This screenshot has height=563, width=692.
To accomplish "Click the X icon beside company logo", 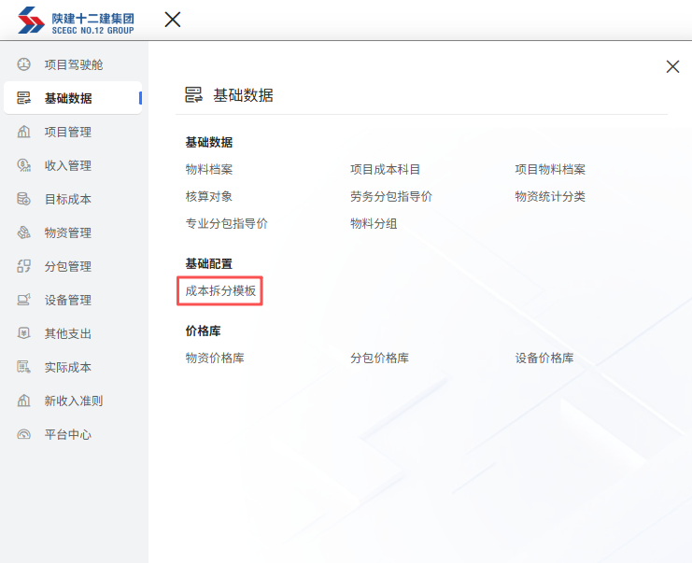I will [173, 20].
